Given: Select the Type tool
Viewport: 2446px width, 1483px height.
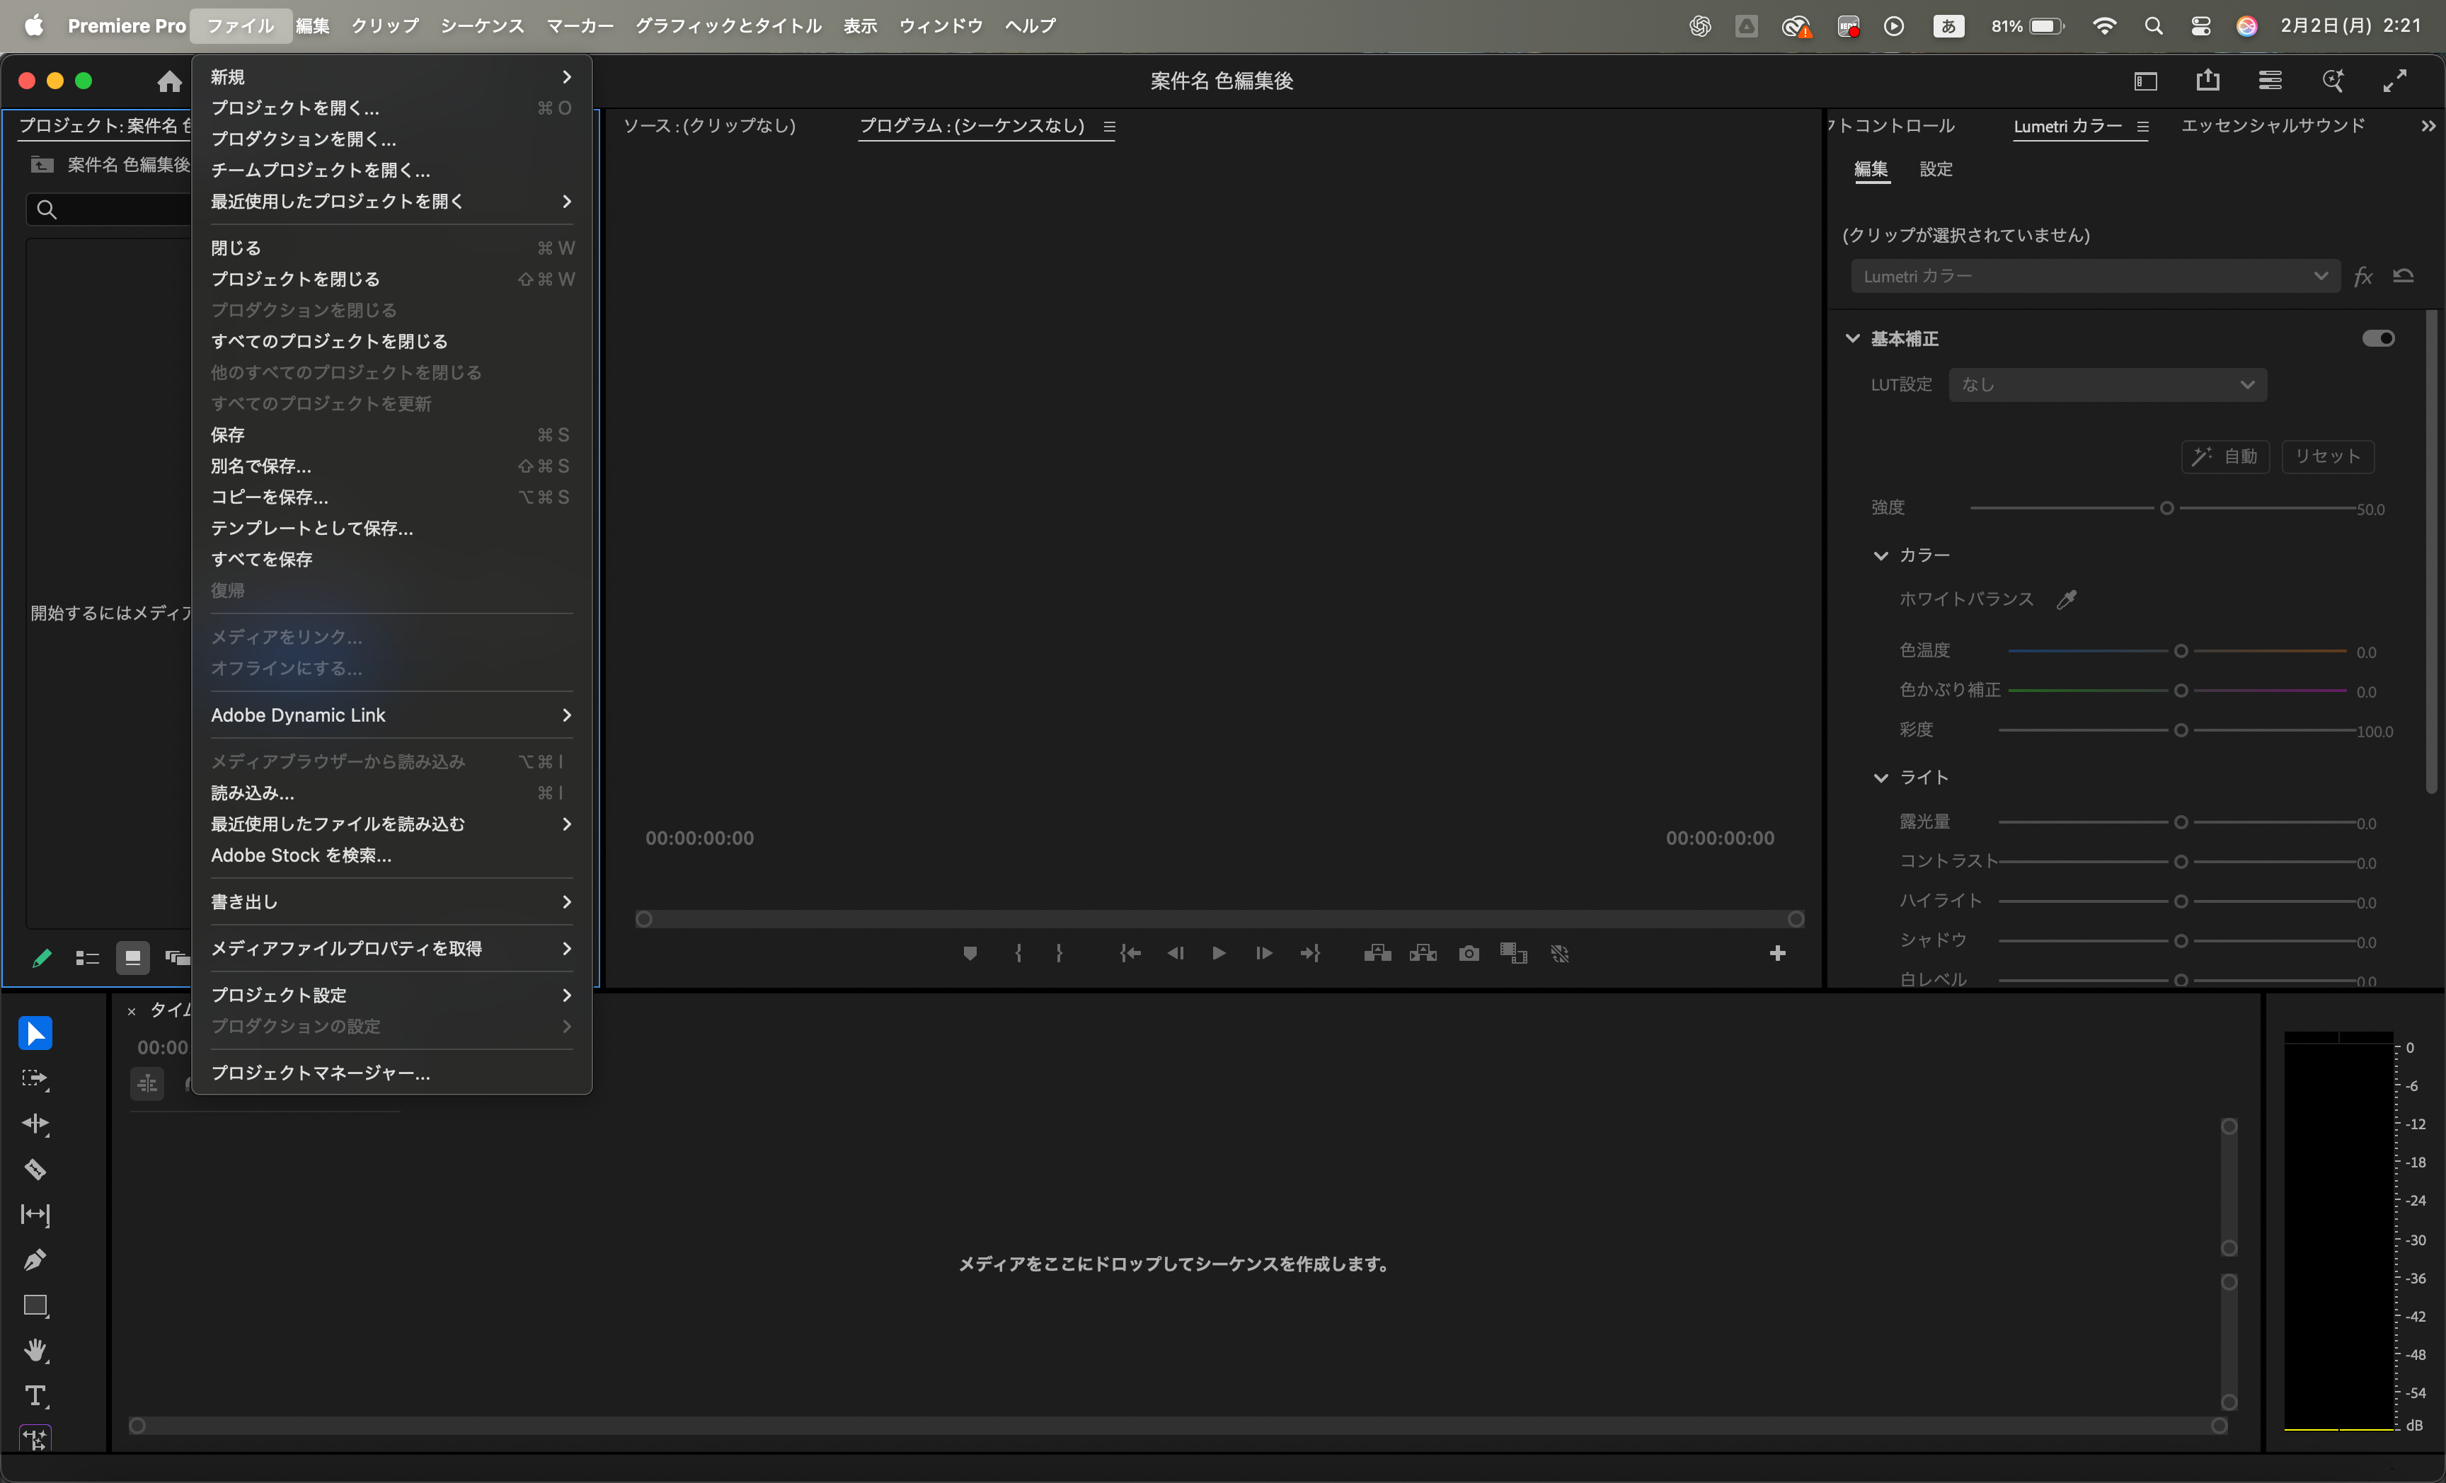Looking at the screenshot, I should tap(35, 1396).
